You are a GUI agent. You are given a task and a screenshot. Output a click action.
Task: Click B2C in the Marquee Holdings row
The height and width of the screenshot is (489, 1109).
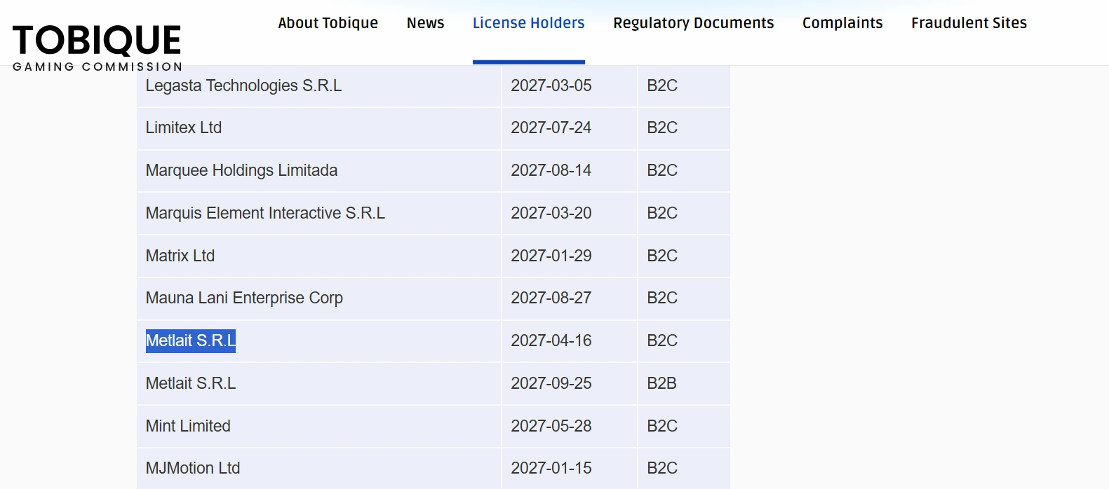point(662,170)
